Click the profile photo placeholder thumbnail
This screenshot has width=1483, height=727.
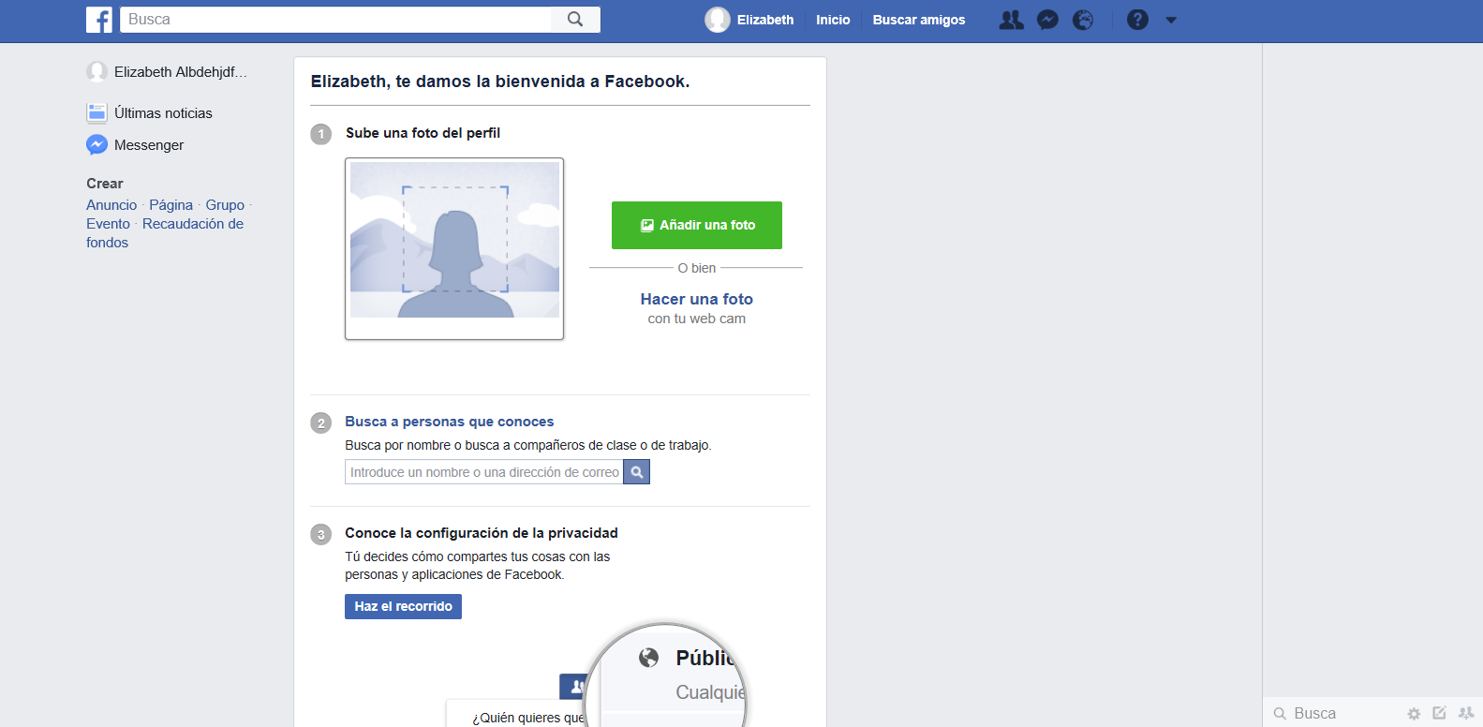point(454,248)
